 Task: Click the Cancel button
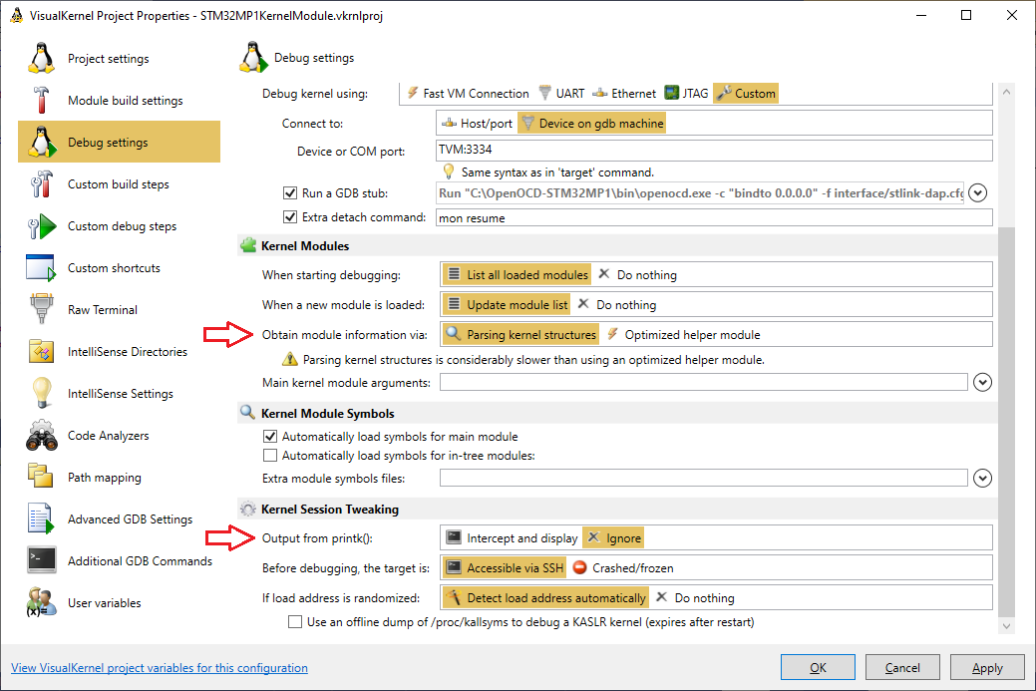coord(902,667)
